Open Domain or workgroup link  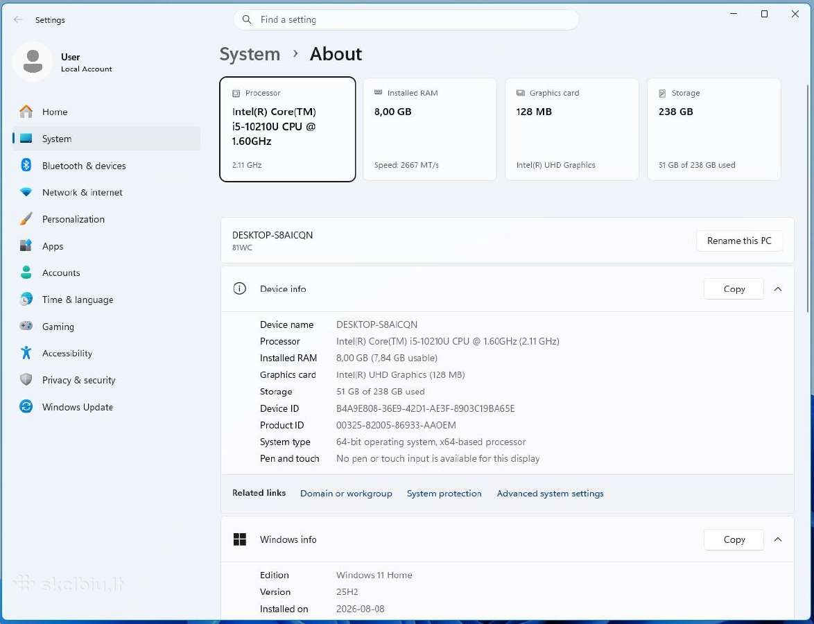click(x=346, y=493)
